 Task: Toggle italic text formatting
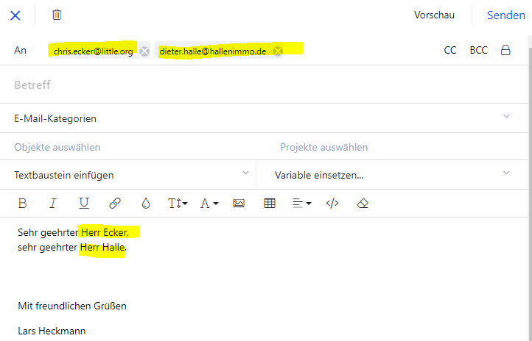pyautogui.click(x=52, y=204)
